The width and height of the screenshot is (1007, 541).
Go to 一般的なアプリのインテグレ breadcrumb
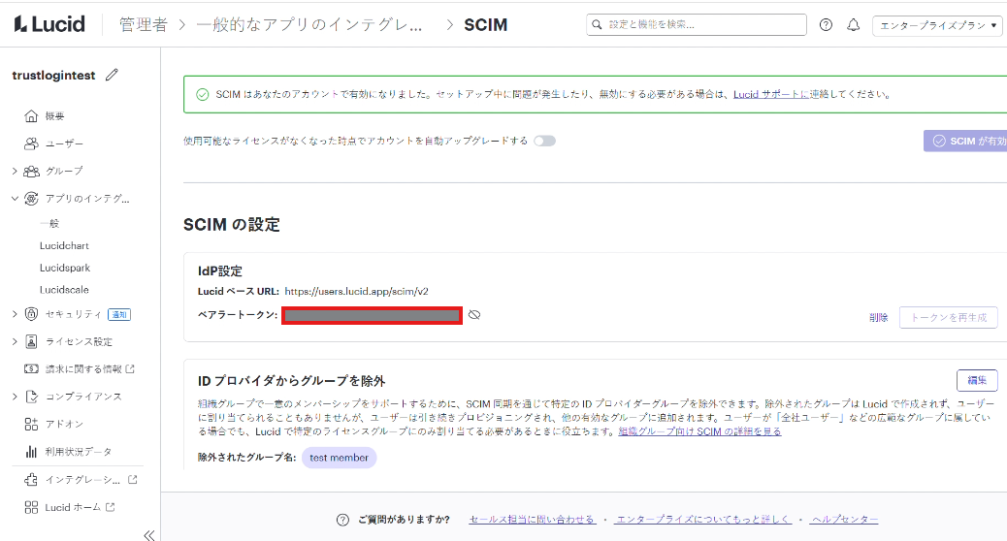click(309, 25)
